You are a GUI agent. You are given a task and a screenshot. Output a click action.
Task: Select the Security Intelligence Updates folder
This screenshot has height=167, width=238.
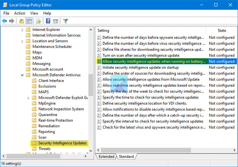tap(62, 143)
